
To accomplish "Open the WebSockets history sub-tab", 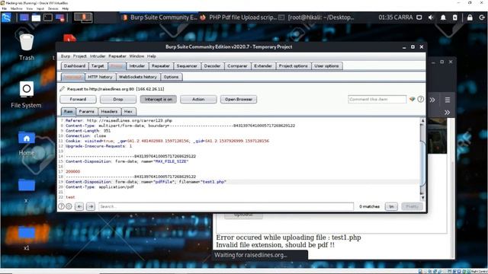I will click(138, 77).
